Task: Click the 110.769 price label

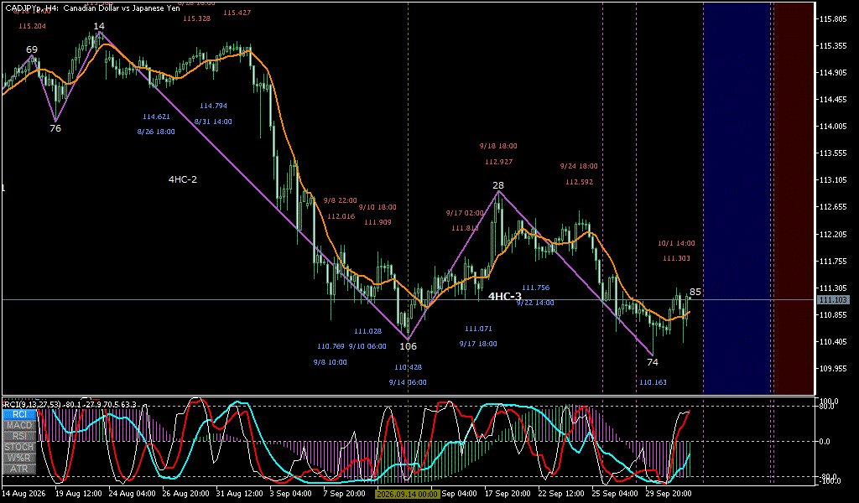Action: click(331, 346)
